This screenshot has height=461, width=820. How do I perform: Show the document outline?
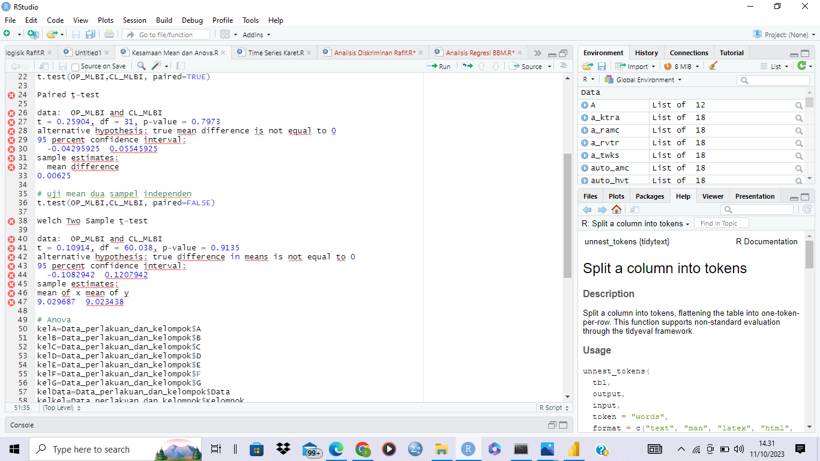(x=563, y=66)
